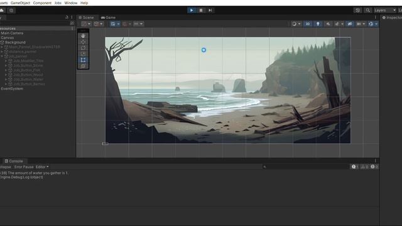Toggle scene audio
The image size is (402, 226).
pyautogui.click(x=328, y=24)
